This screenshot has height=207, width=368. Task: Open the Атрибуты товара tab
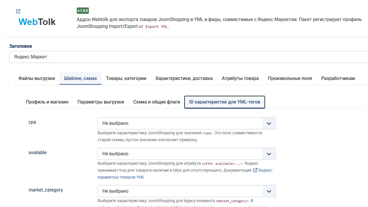click(240, 78)
